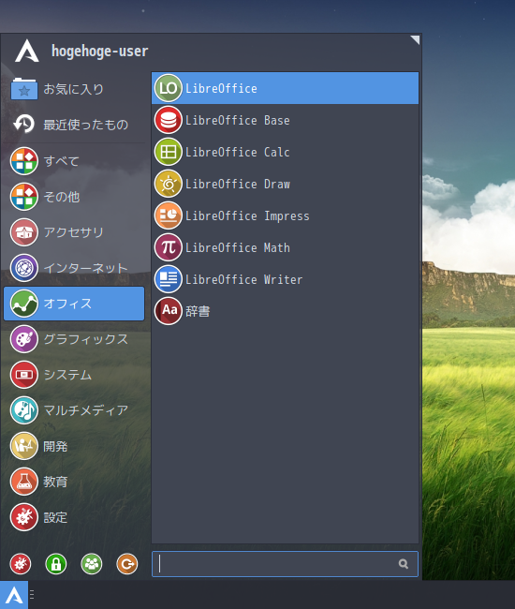The width and height of the screenshot is (515, 609).
Task: Click the magnifier icon in search box
Action: coord(404,563)
